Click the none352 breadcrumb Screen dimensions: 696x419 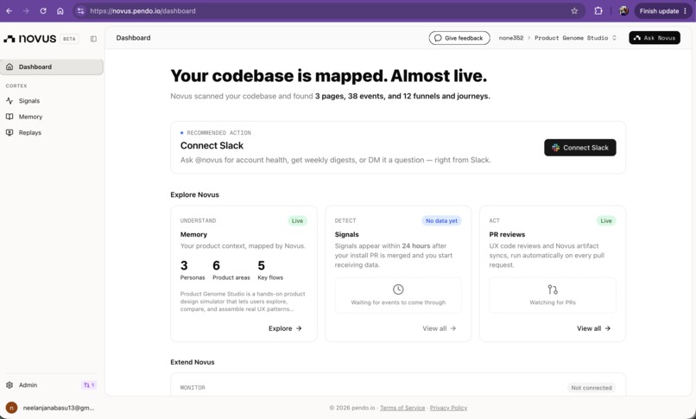[511, 38]
